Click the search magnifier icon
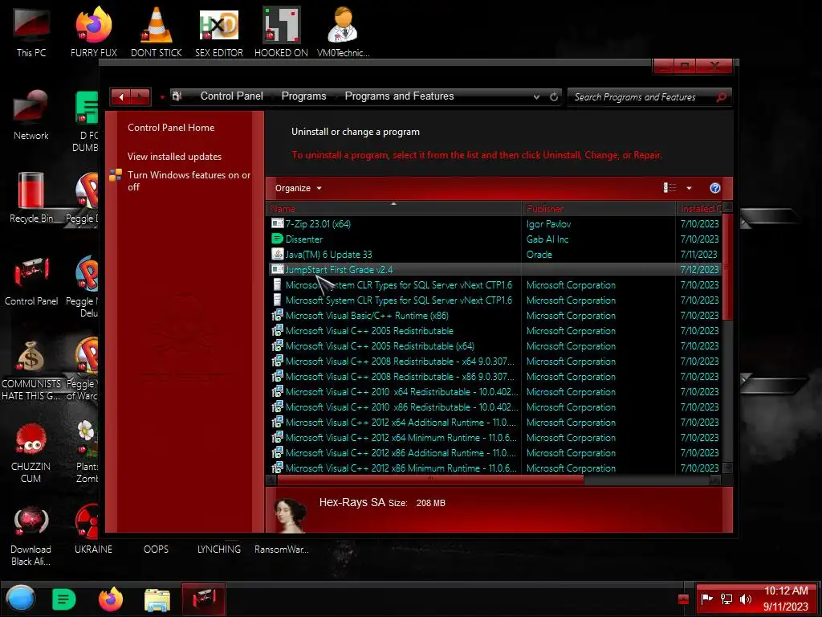822x617 pixels. point(722,96)
